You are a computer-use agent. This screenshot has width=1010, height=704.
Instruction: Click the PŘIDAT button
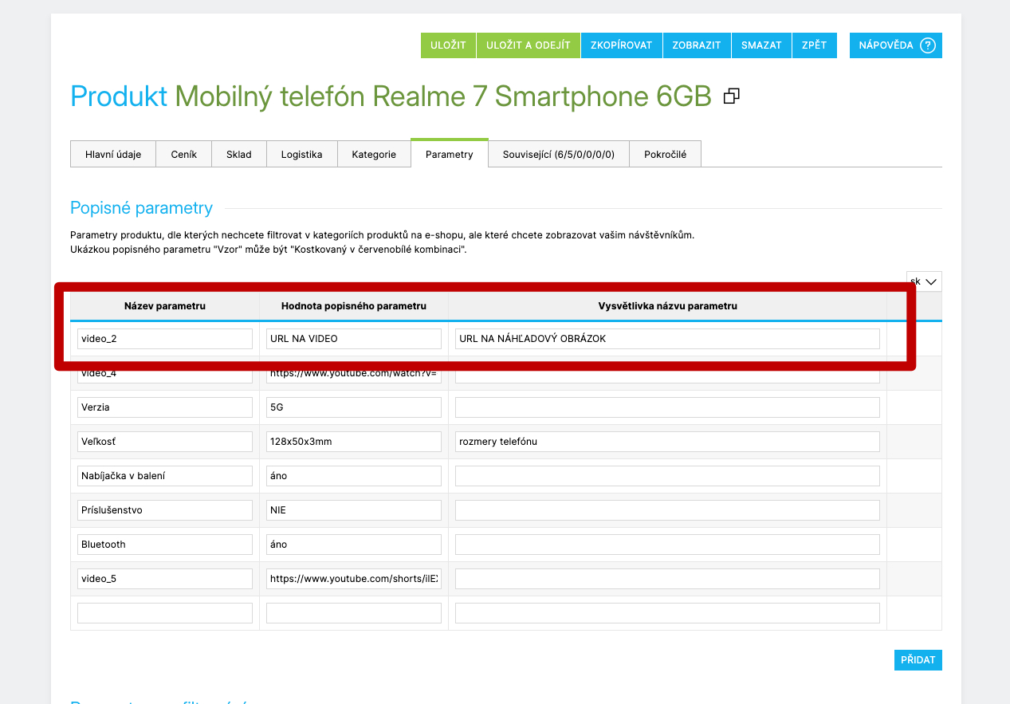(918, 660)
